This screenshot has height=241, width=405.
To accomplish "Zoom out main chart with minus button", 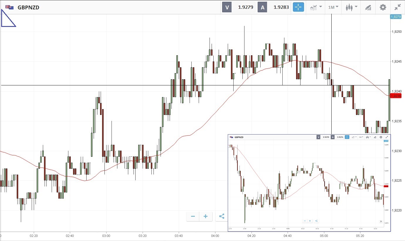I will pyautogui.click(x=193, y=216).
